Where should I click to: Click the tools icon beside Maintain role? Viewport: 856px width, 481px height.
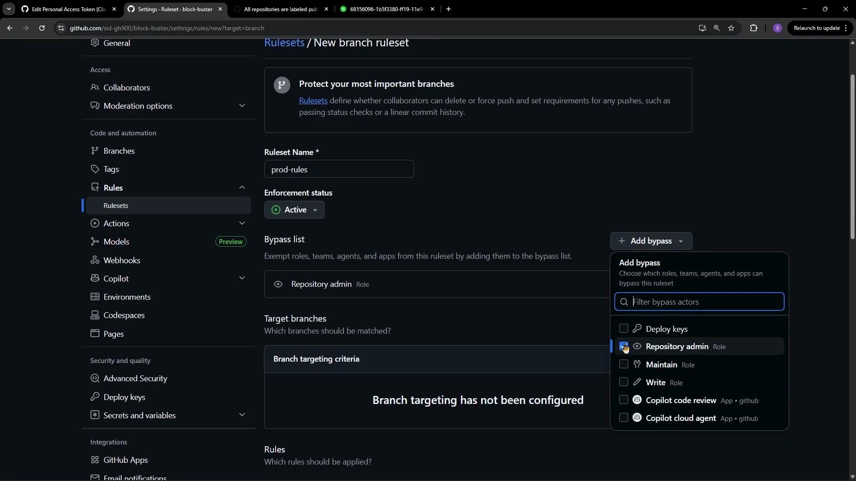[637, 364]
